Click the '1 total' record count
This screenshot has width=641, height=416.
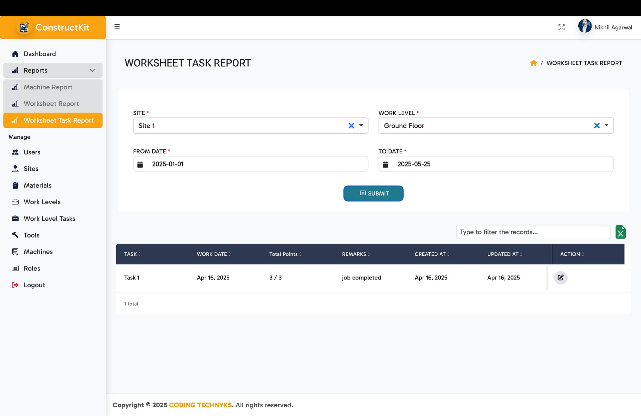(x=131, y=304)
